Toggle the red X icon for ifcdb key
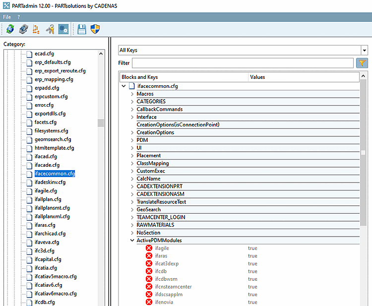 (x=149, y=271)
